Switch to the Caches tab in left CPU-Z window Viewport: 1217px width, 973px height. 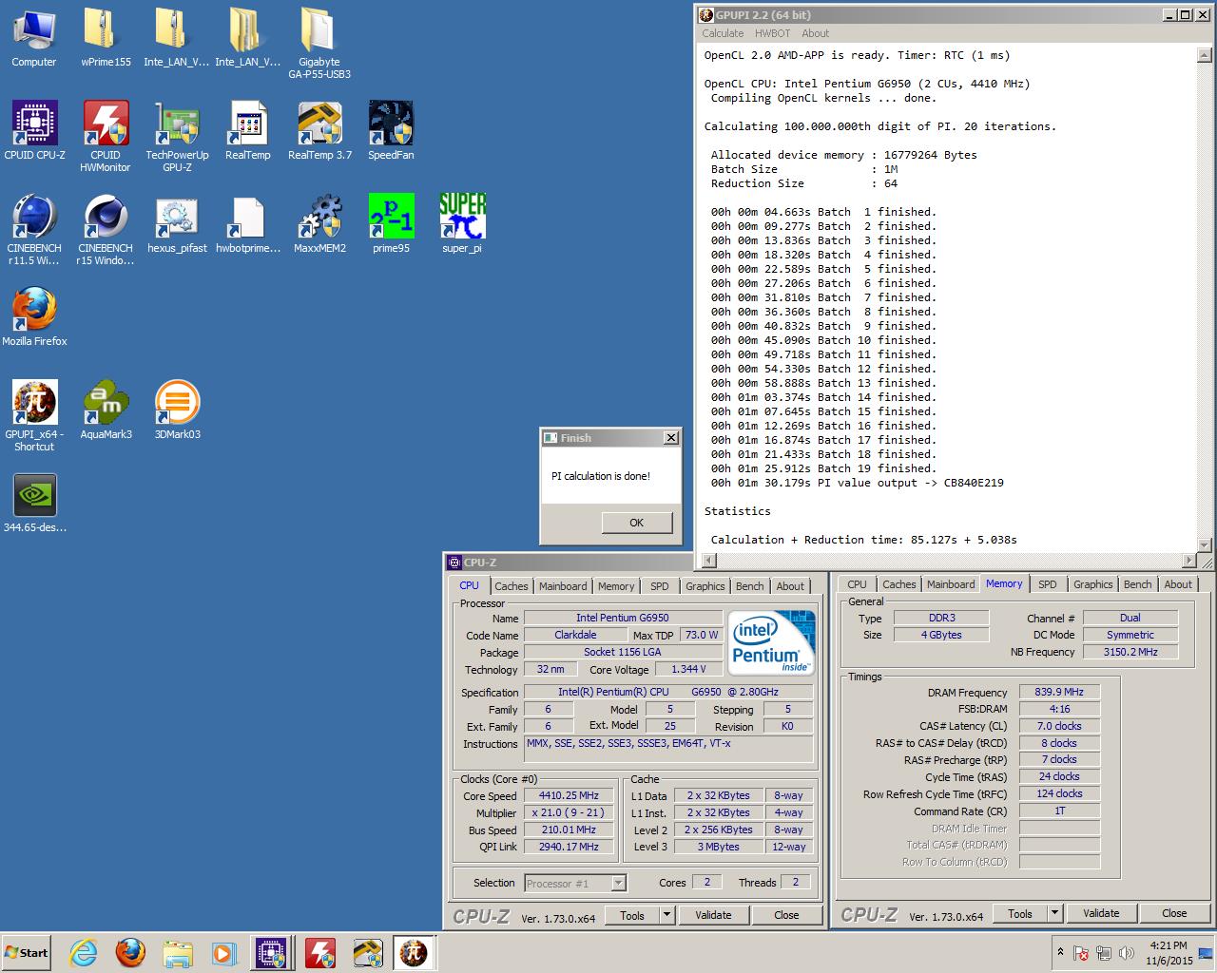coord(511,586)
